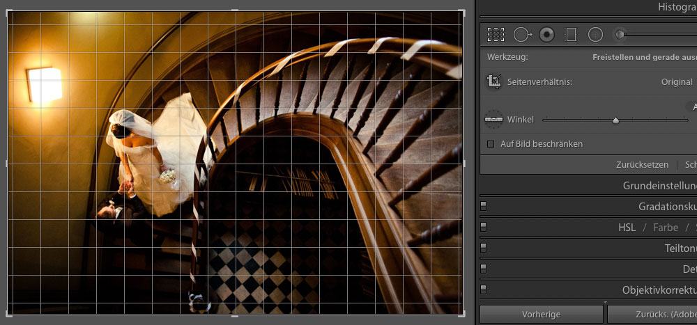Expand the Objektivkorrekturen panel header
The height and width of the screenshot is (325, 697).
click(x=659, y=290)
